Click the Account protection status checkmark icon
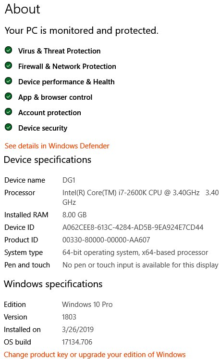Screen dimensions: 220x359 click(9, 112)
